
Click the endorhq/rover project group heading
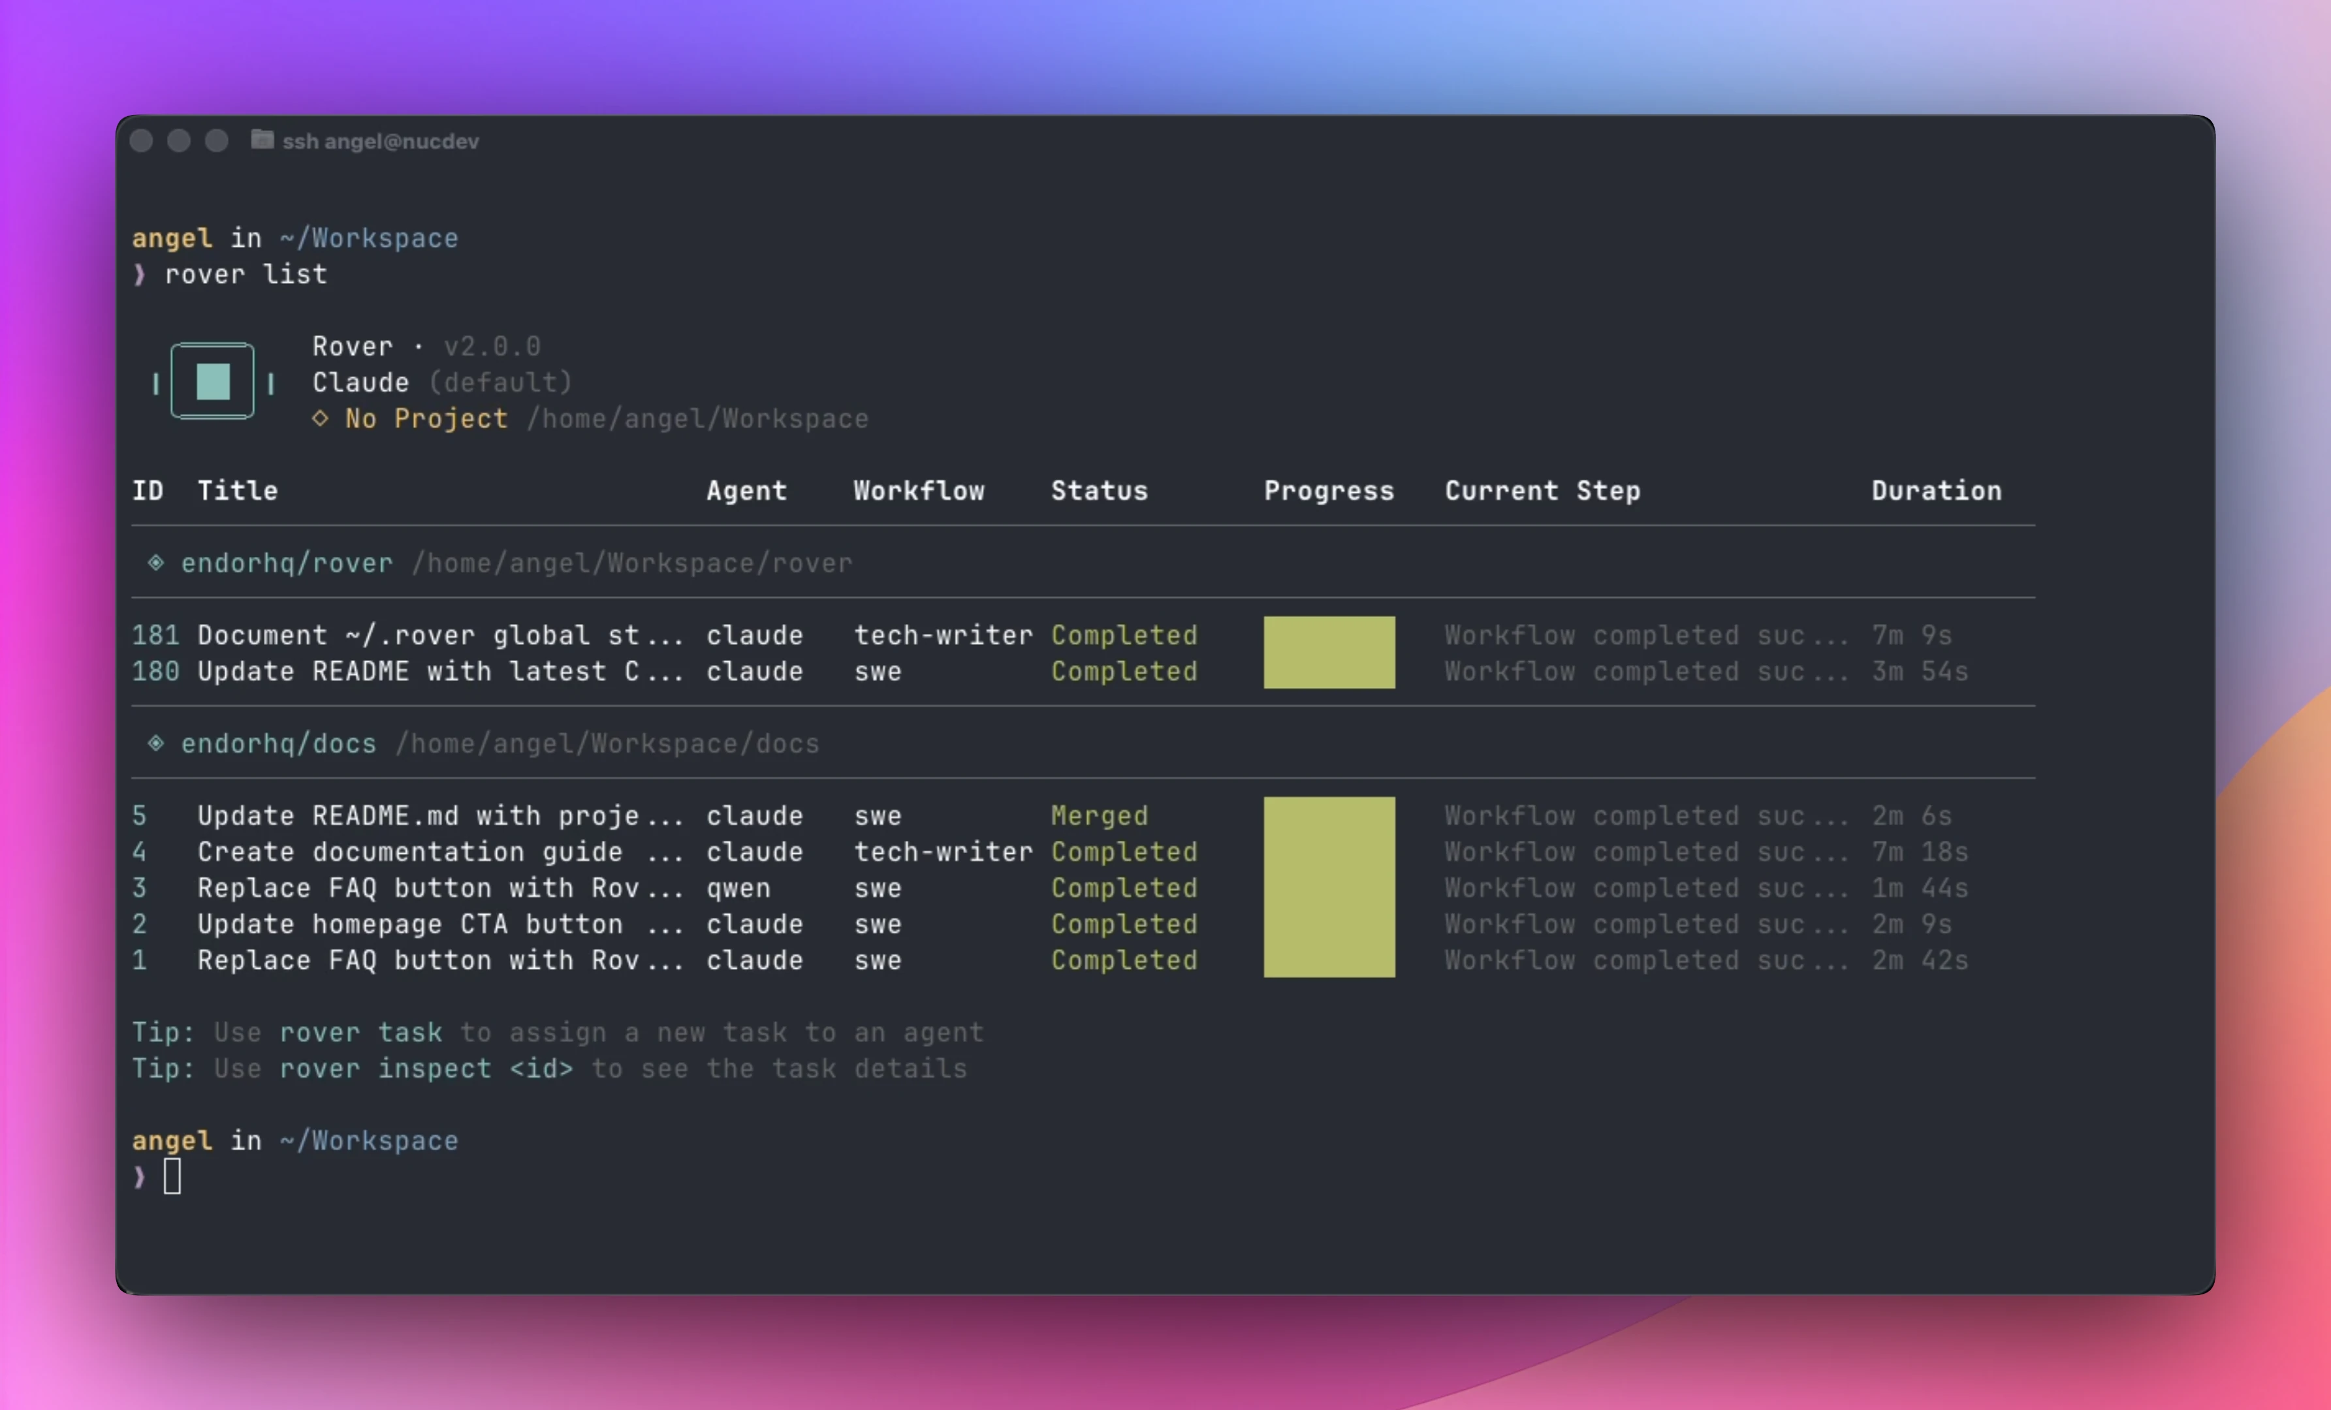click(287, 563)
